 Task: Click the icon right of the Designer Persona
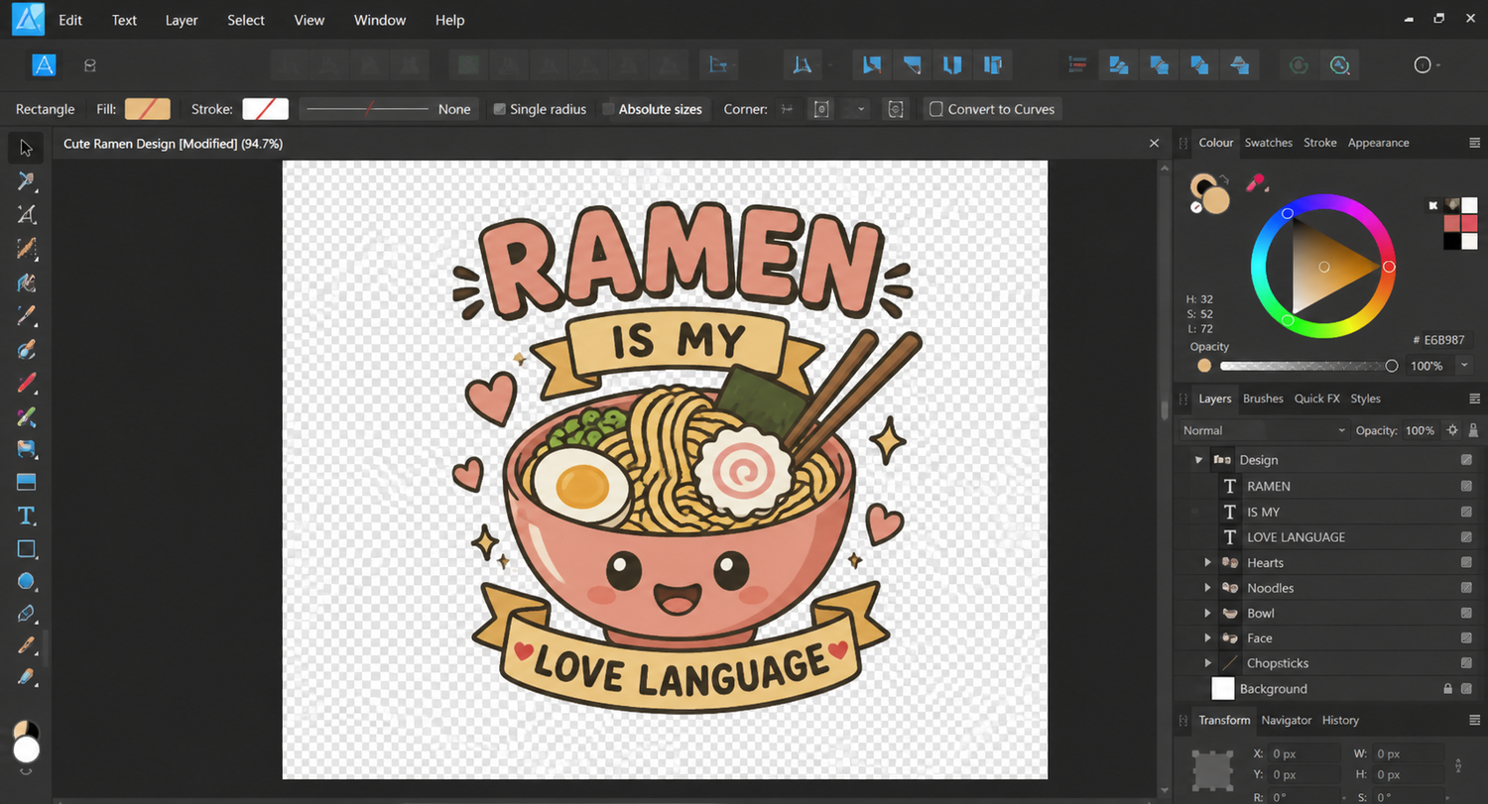90,65
